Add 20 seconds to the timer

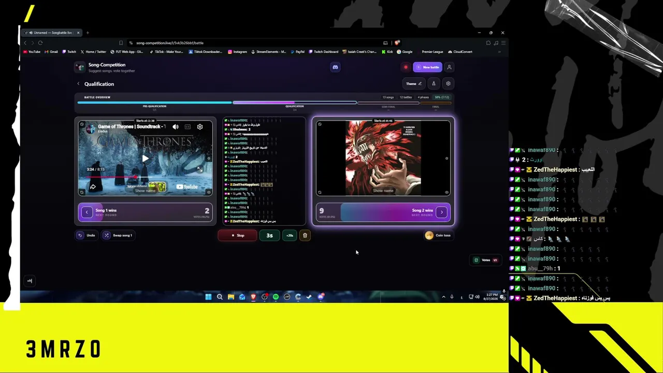click(x=290, y=235)
